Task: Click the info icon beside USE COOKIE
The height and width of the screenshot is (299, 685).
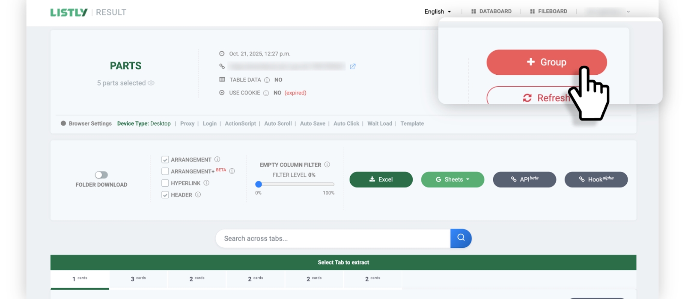Action: click(266, 93)
